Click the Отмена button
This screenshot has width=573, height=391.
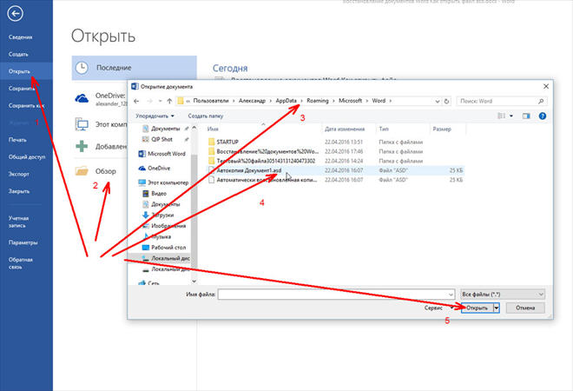525,308
